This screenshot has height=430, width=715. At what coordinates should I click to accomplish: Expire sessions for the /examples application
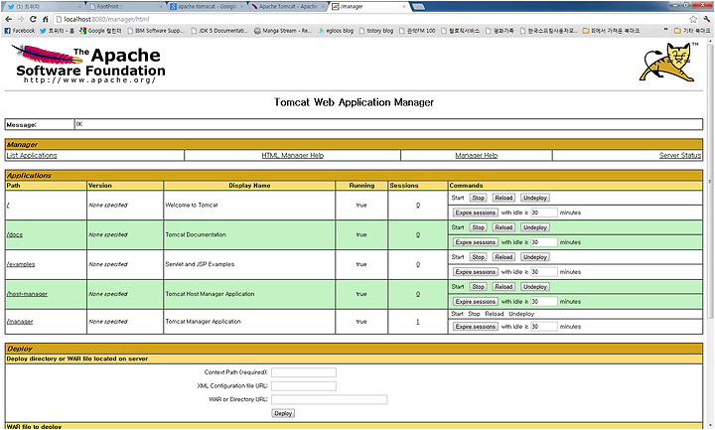click(x=475, y=272)
